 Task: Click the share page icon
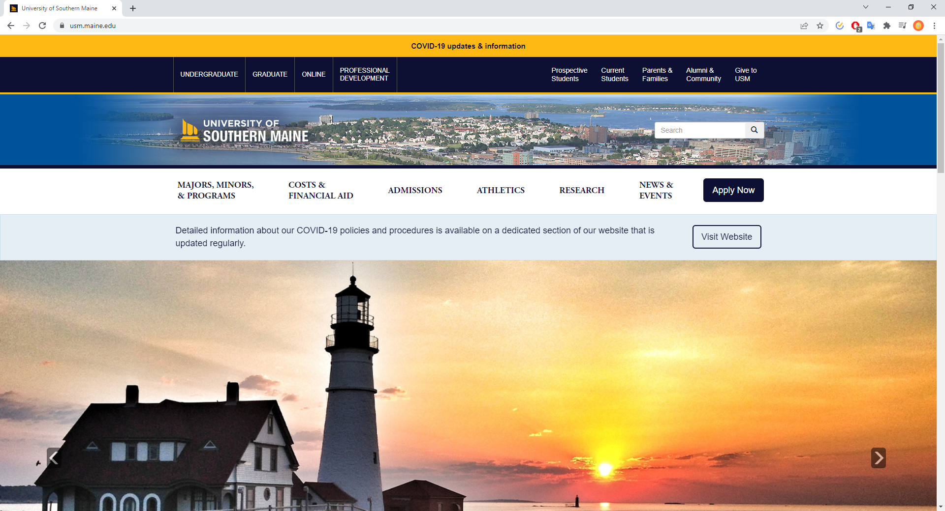pos(804,26)
